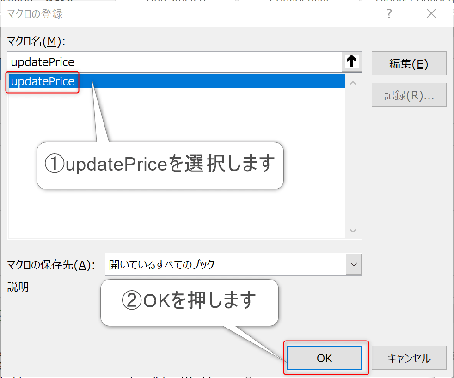This screenshot has height=378, width=454.
Task: Click the 編集(E) button
Action: pos(409,64)
